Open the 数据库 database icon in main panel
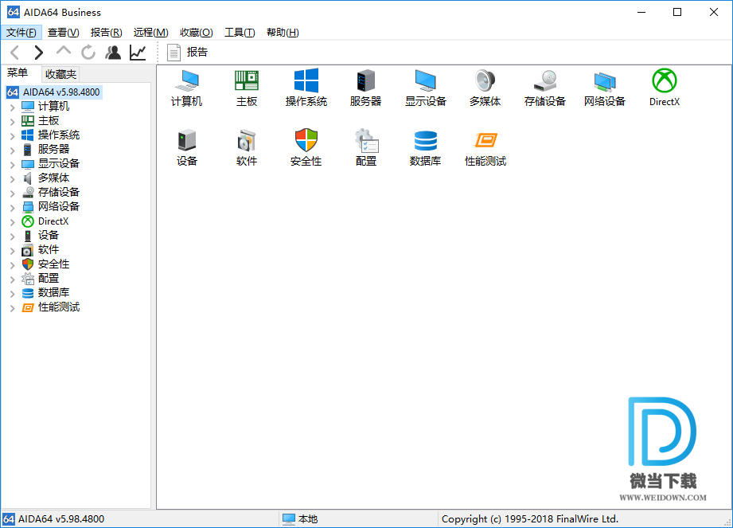733x528 pixels. point(426,148)
